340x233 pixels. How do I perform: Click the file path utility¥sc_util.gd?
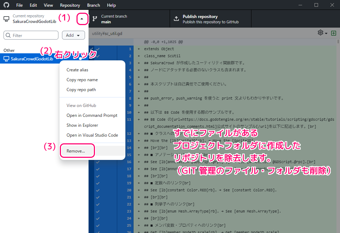click(107, 34)
